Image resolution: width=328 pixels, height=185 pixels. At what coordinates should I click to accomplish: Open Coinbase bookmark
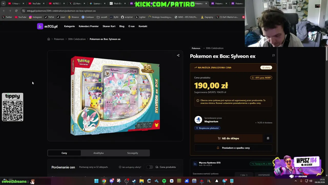[x=88, y=17]
